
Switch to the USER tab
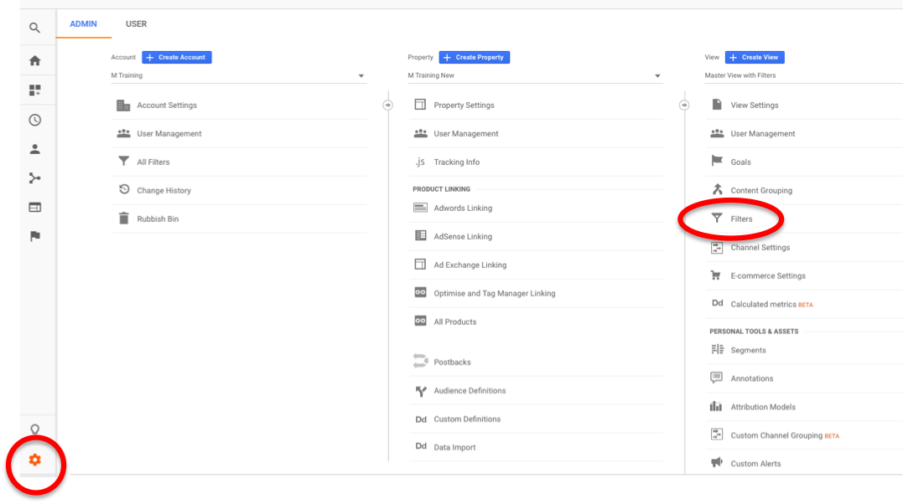tap(137, 24)
